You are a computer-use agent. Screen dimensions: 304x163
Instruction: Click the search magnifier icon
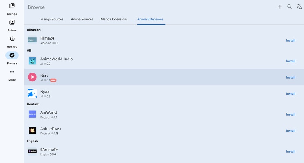coord(290,7)
